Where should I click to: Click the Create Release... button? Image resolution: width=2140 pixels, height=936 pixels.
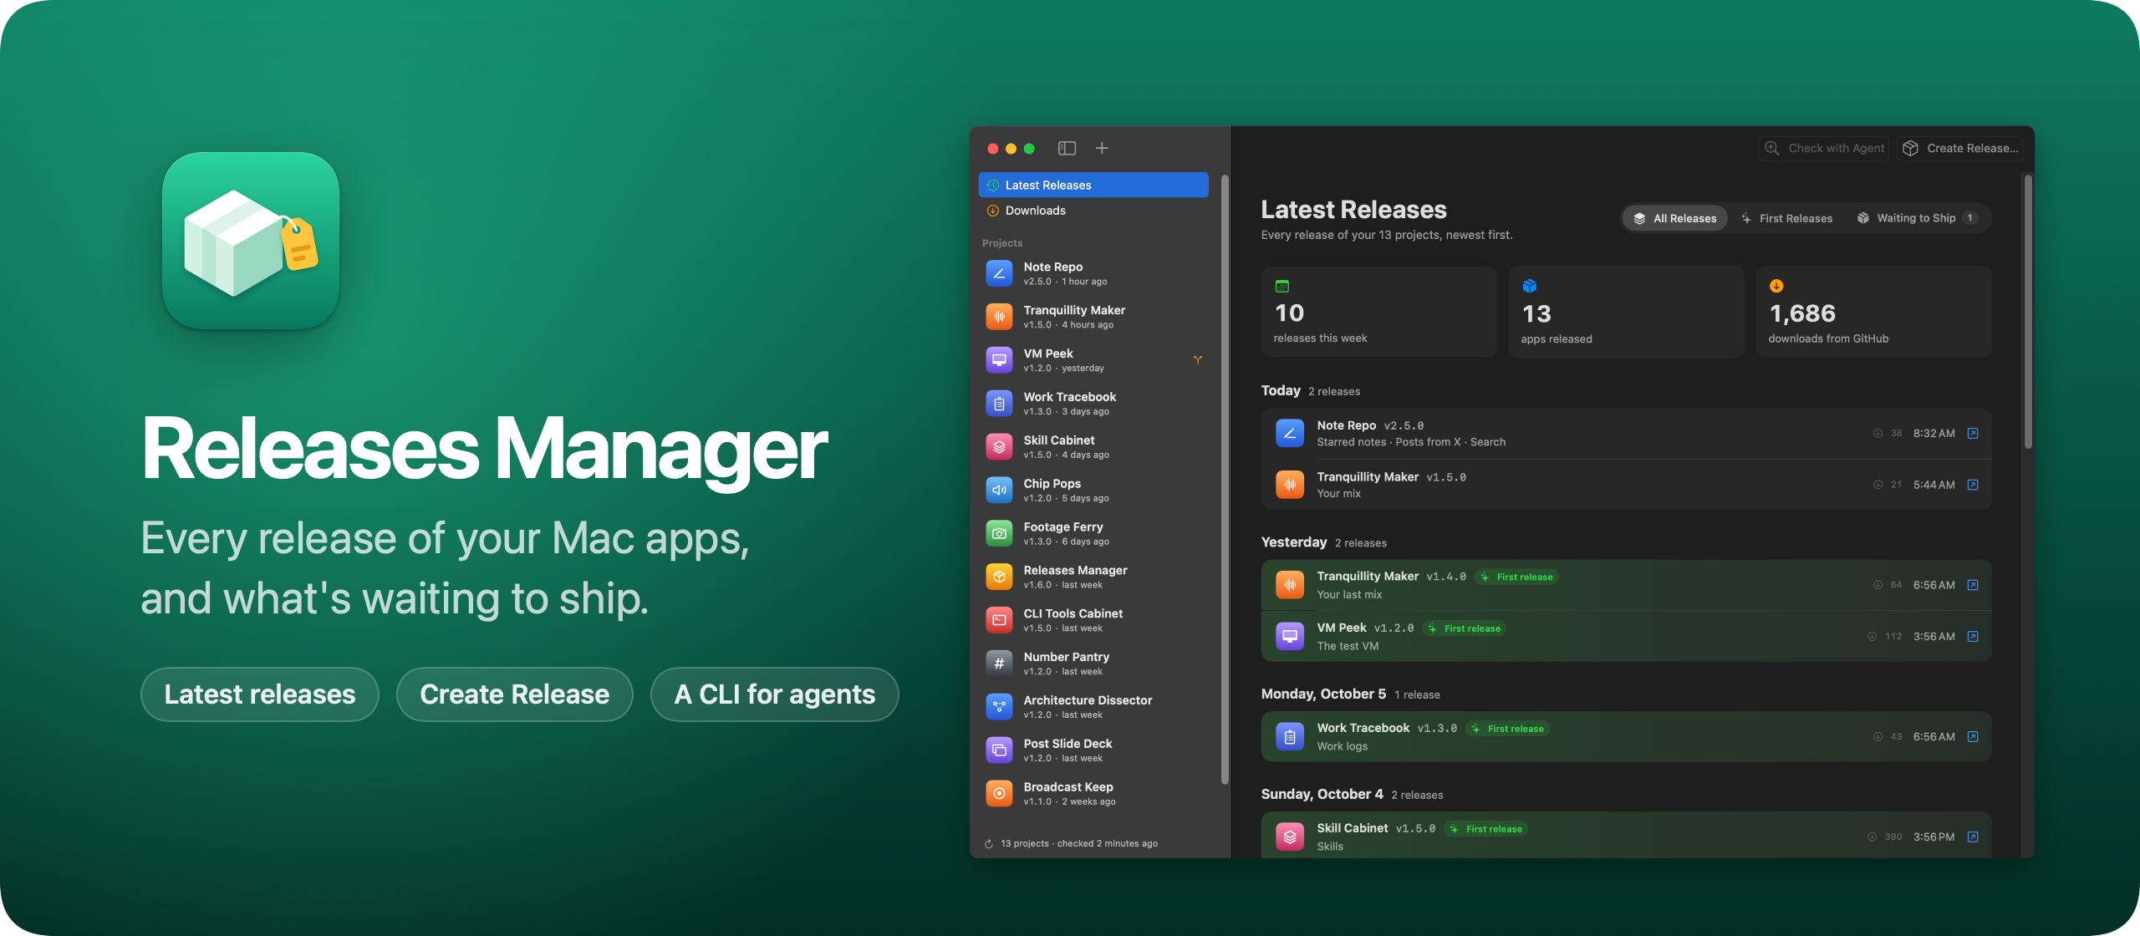pos(1960,148)
